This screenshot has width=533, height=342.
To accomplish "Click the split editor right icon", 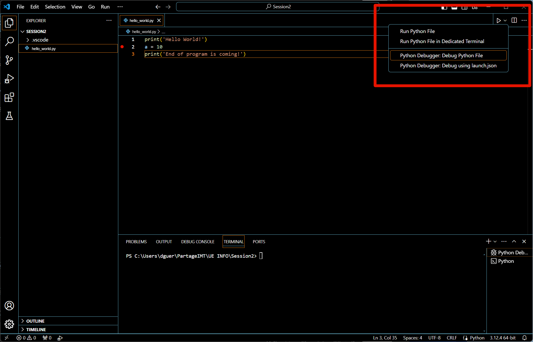I will (x=514, y=20).
